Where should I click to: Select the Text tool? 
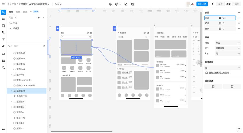(3, 39)
